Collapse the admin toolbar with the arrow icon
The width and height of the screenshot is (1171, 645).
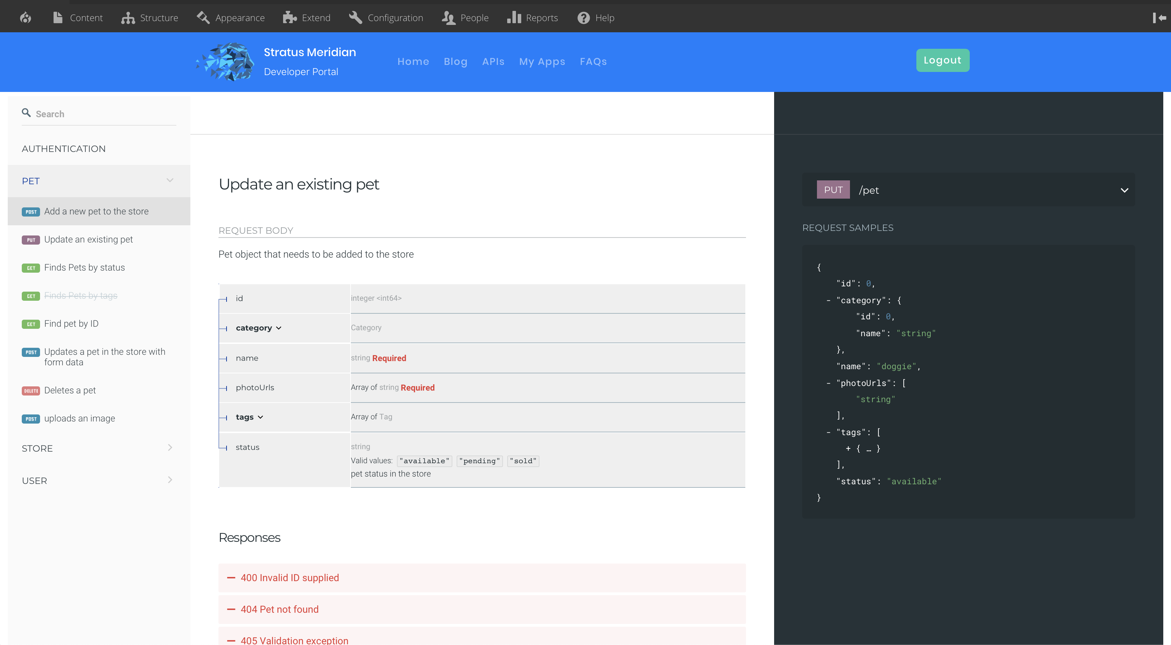(x=1158, y=17)
